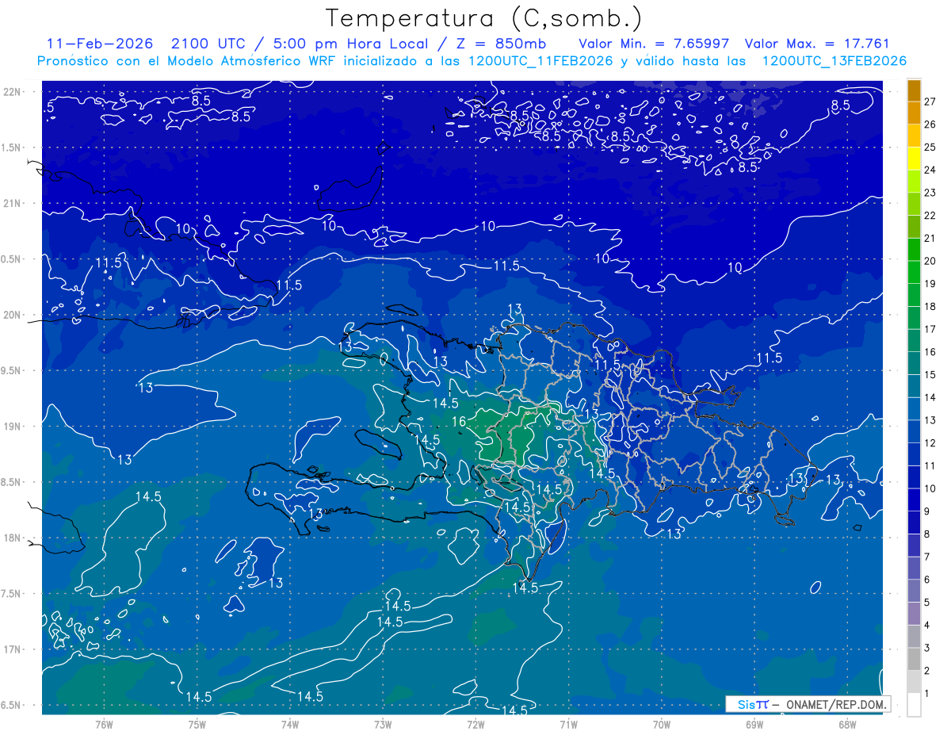Click the 5:00 pm Hora Local text
The height and width of the screenshot is (735, 951).
click(350, 44)
